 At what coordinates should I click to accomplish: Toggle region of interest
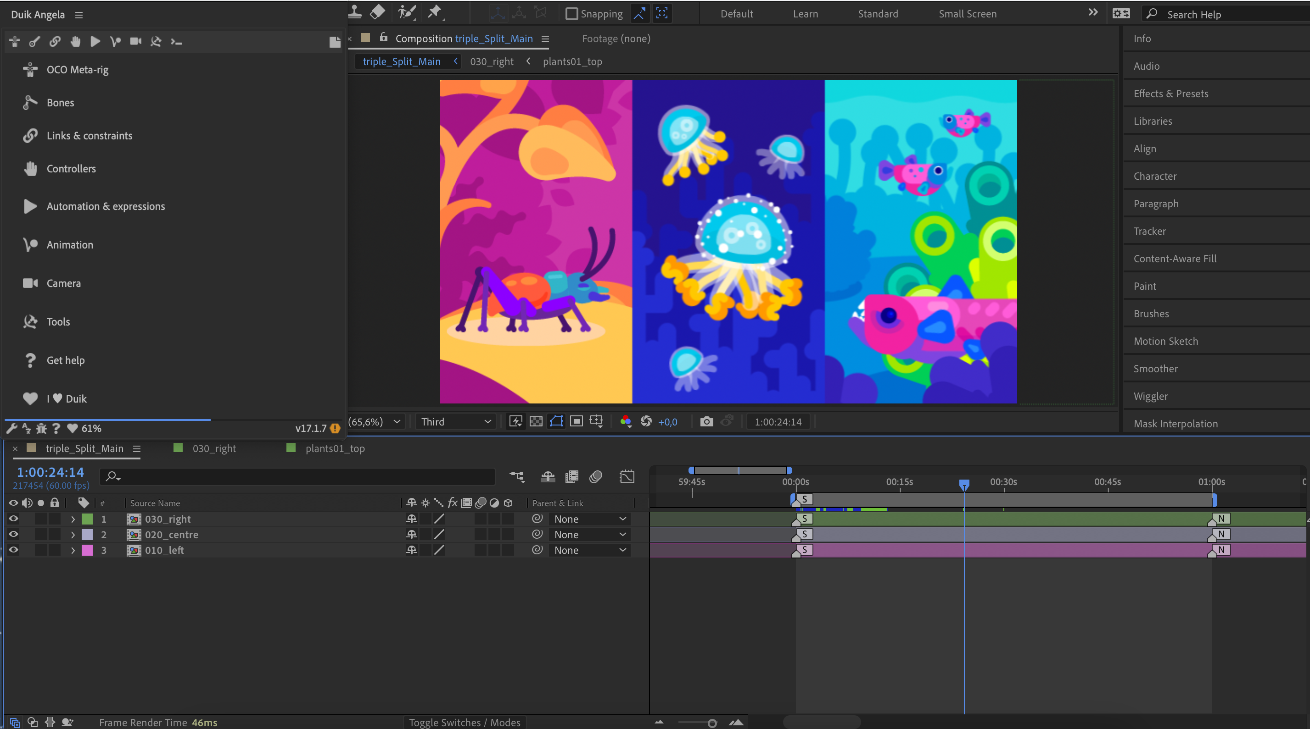[576, 422]
